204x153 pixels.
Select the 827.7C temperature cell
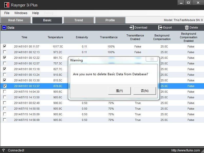click(58, 69)
